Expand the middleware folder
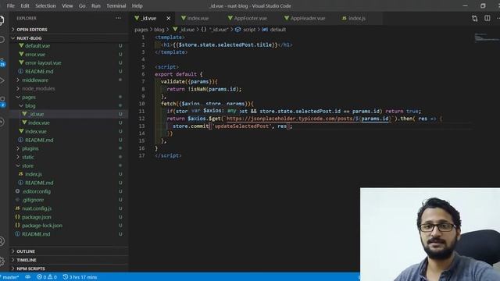Viewport: 500px width, 281px height. (x=35, y=80)
